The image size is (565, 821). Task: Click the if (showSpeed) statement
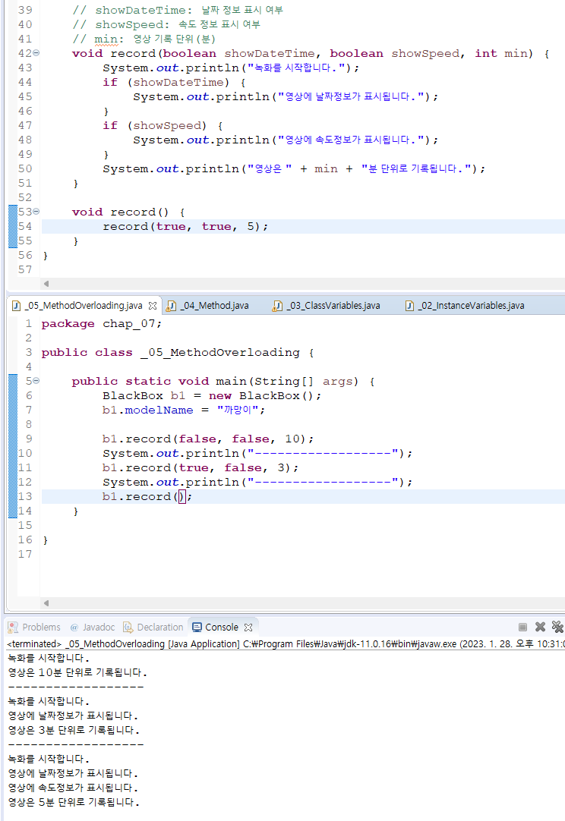click(163, 125)
